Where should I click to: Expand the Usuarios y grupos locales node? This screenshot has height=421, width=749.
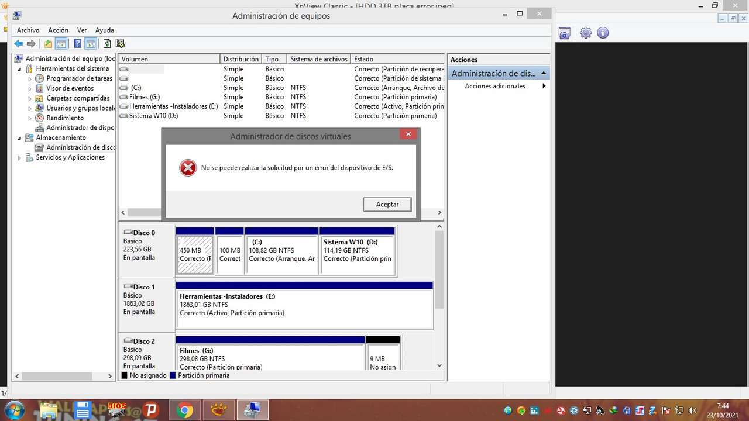30,108
